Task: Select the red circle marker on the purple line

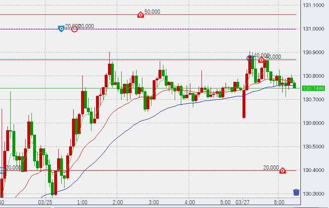Action: (74, 29)
